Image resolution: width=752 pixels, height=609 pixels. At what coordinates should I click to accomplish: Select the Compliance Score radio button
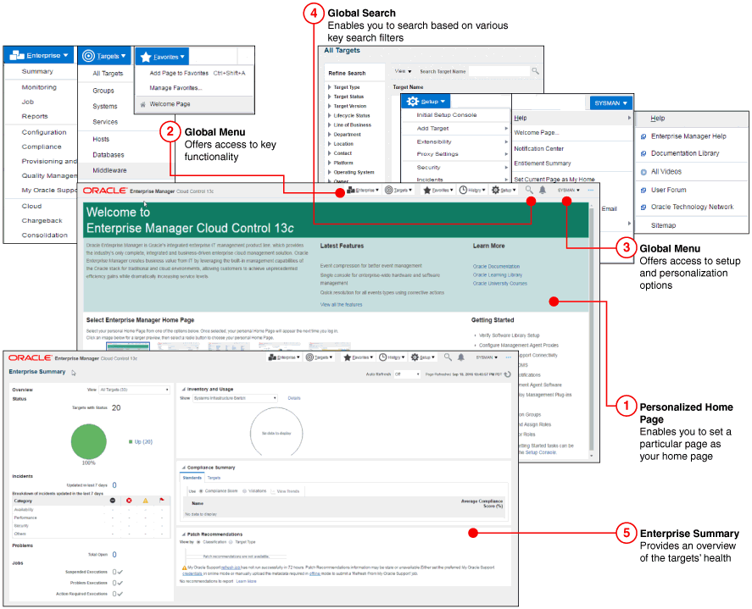pos(201,491)
